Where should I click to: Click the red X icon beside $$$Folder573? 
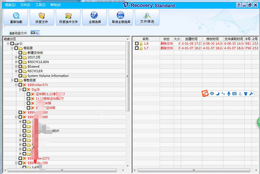click(25, 85)
